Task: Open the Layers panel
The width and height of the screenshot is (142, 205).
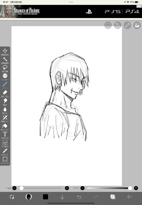Action: [x=113, y=197]
